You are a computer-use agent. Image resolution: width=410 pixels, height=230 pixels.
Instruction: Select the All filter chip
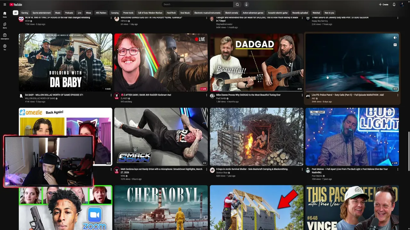pyautogui.click(x=15, y=13)
